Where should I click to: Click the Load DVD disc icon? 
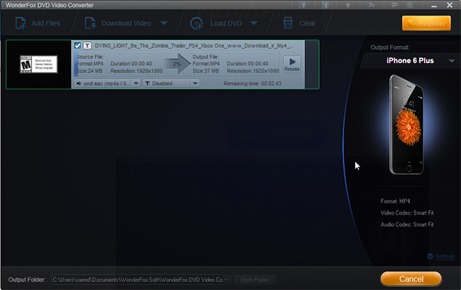coord(197,23)
